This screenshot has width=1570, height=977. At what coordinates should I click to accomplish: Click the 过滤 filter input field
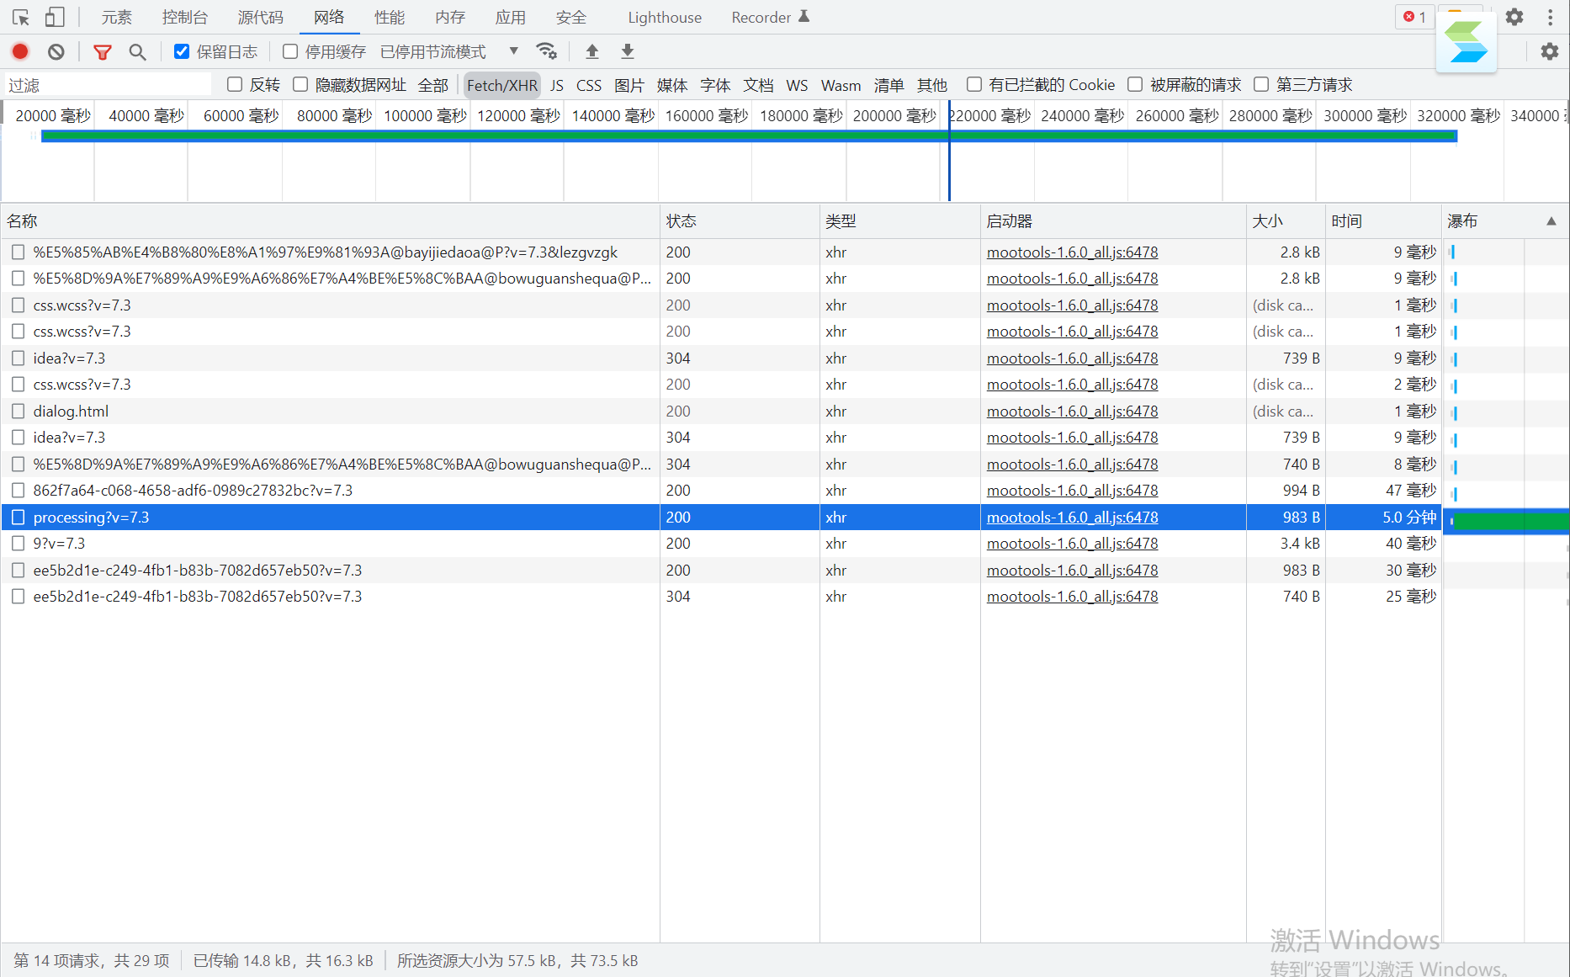pos(108,85)
